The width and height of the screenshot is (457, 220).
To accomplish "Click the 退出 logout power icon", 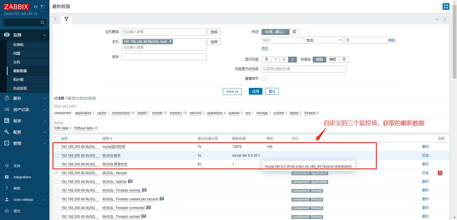I will tap(7, 211).
